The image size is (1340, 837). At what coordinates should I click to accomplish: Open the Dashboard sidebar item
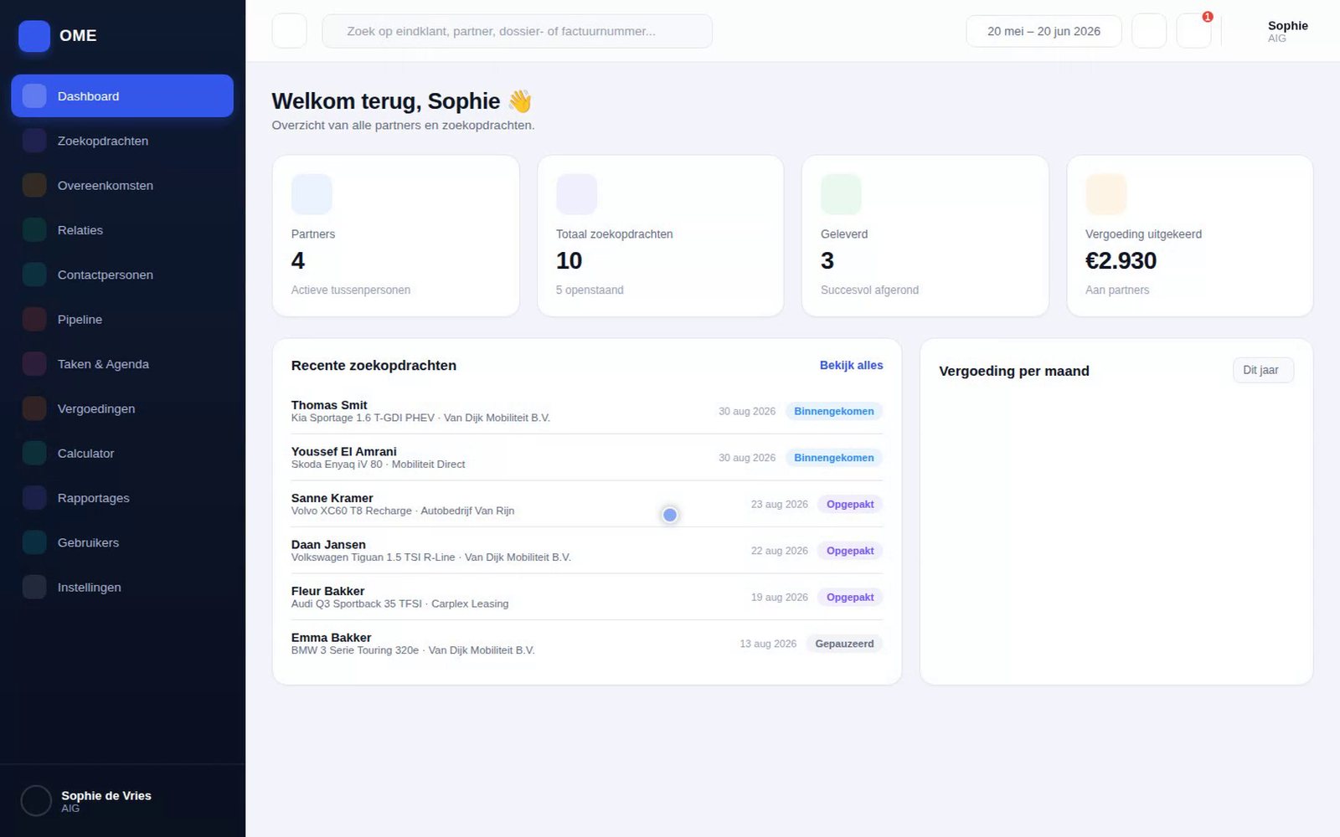point(122,96)
